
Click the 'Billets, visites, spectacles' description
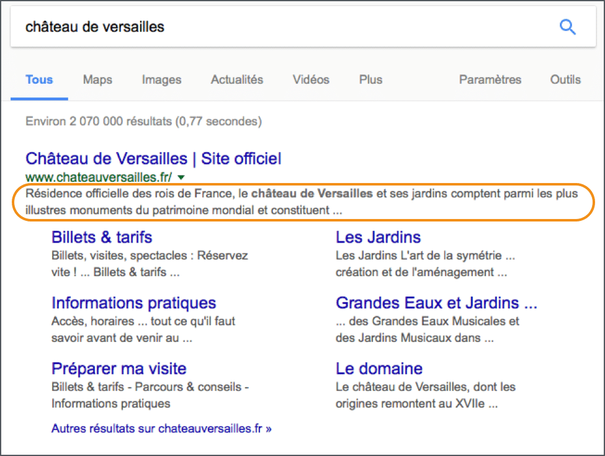point(150,264)
